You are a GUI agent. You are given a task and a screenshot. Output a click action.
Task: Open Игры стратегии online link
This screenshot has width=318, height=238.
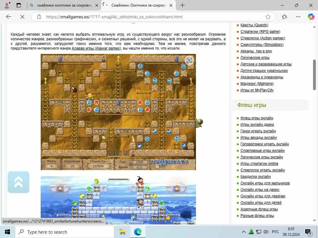point(259,164)
